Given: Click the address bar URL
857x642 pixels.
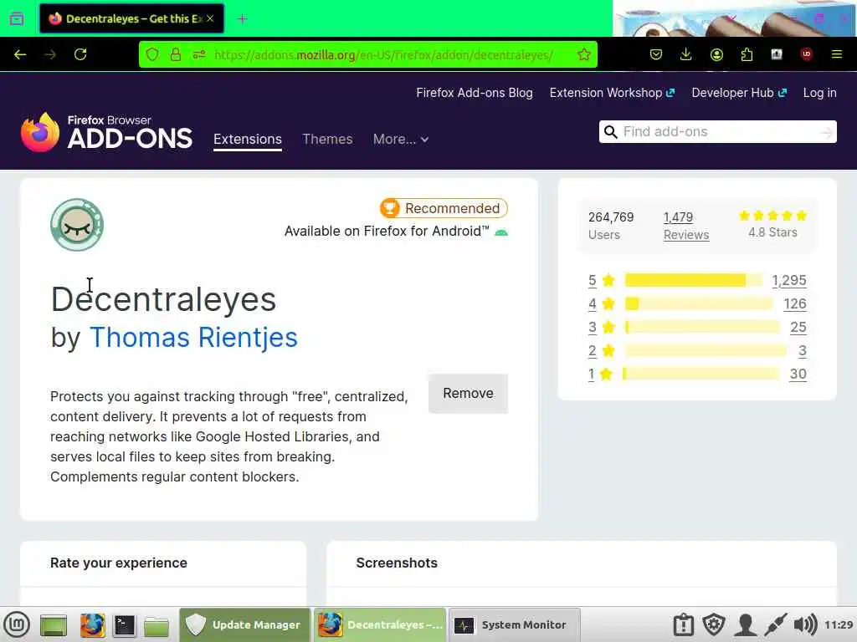Looking at the screenshot, I should [383, 54].
